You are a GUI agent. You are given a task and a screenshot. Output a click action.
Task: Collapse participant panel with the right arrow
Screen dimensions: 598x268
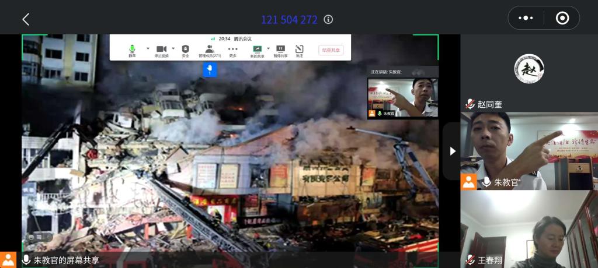click(453, 151)
